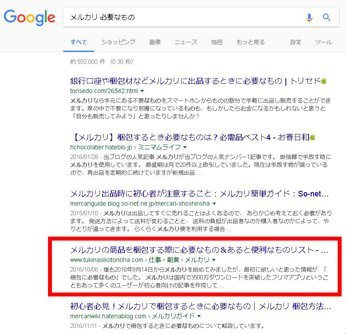Click the Google logo
This screenshot has width=346, height=334.
tap(30, 17)
